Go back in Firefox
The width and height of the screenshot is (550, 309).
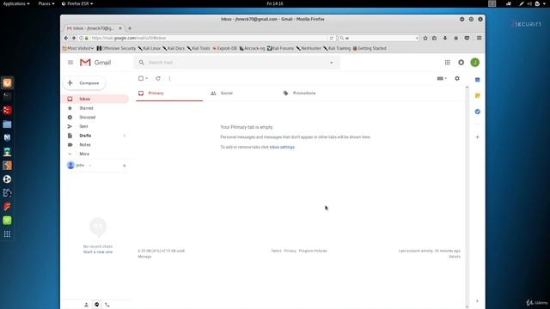pyautogui.click(x=66, y=38)
